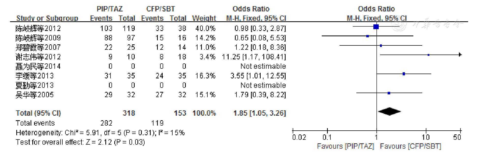Click the "Favours [PIP/TAZ]" axis label
The image size is (478, 155).
[345, 146]
